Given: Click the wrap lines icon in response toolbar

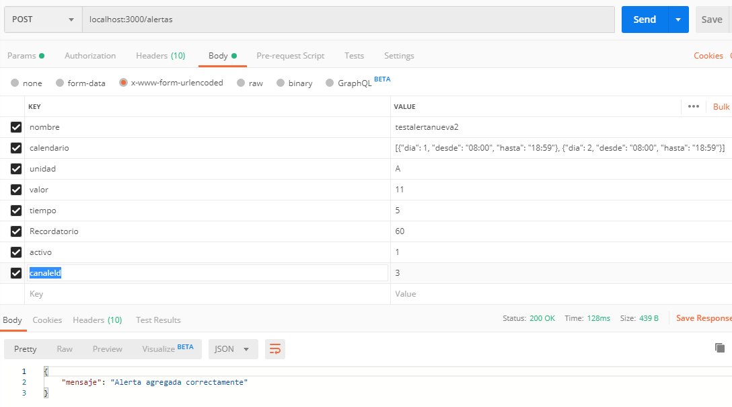Looking at the screenshot, I should click(275, 348).
